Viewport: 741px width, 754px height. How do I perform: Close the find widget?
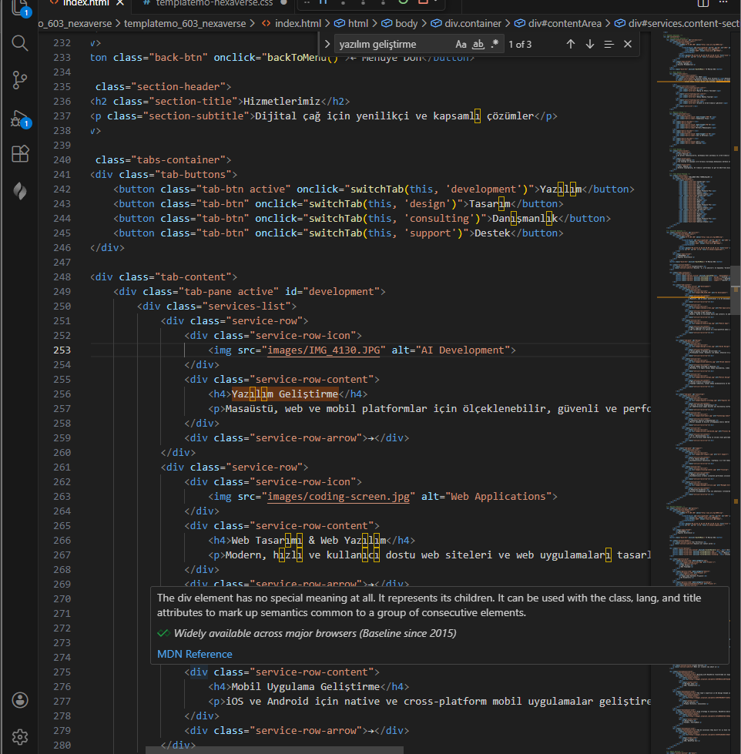click(628, 44)
